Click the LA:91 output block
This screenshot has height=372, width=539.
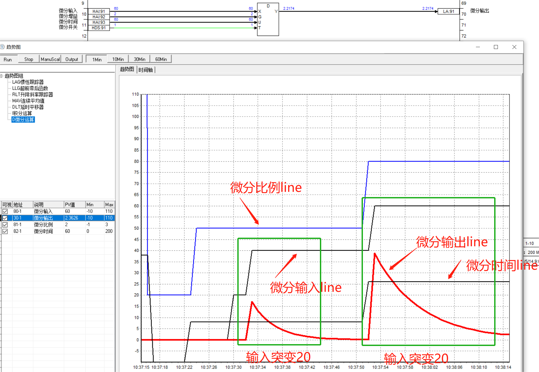click(x=448, y=11)
